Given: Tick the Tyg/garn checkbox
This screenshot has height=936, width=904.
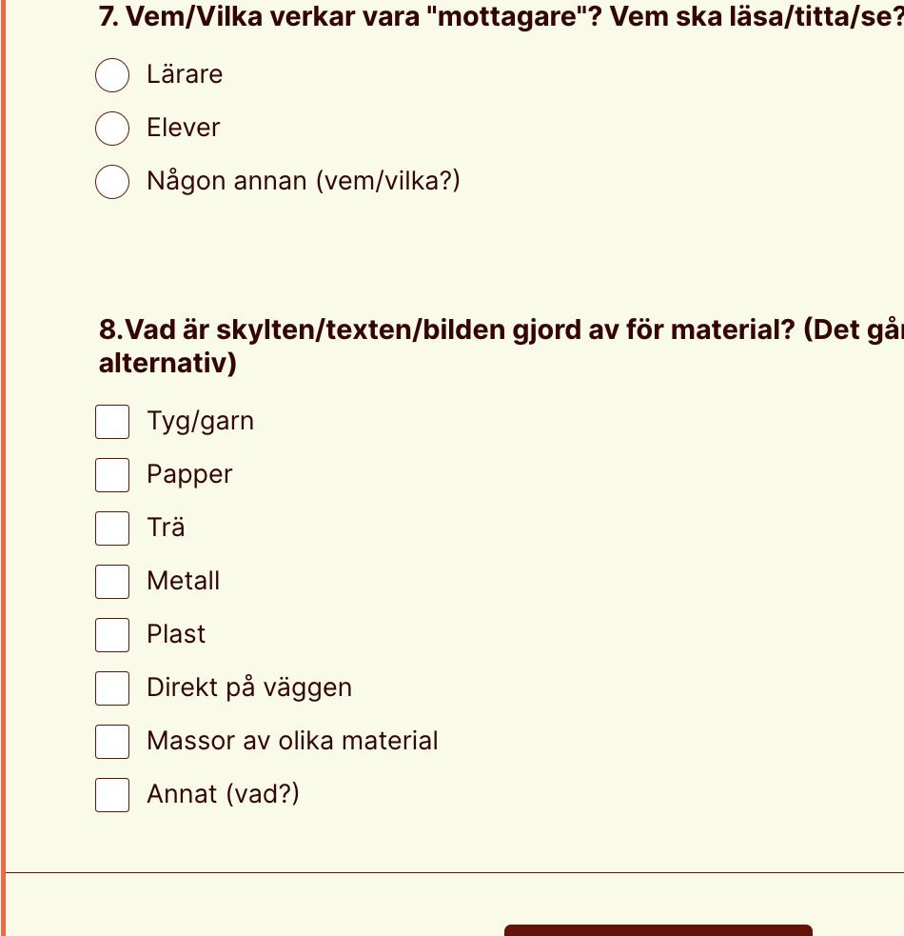Looking at the screenshot, I should pyautogui.click(x=112, y=422).
